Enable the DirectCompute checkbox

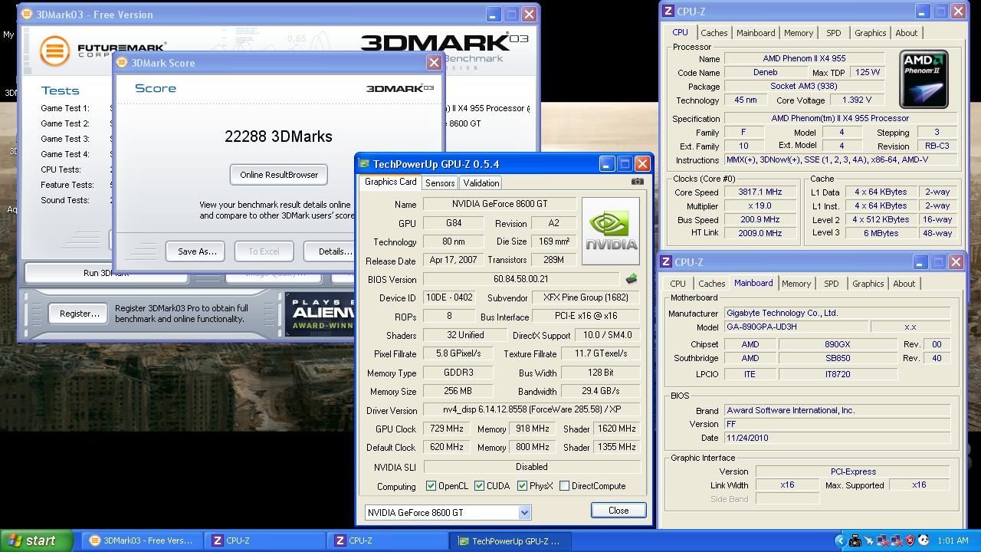click(565, 486)
